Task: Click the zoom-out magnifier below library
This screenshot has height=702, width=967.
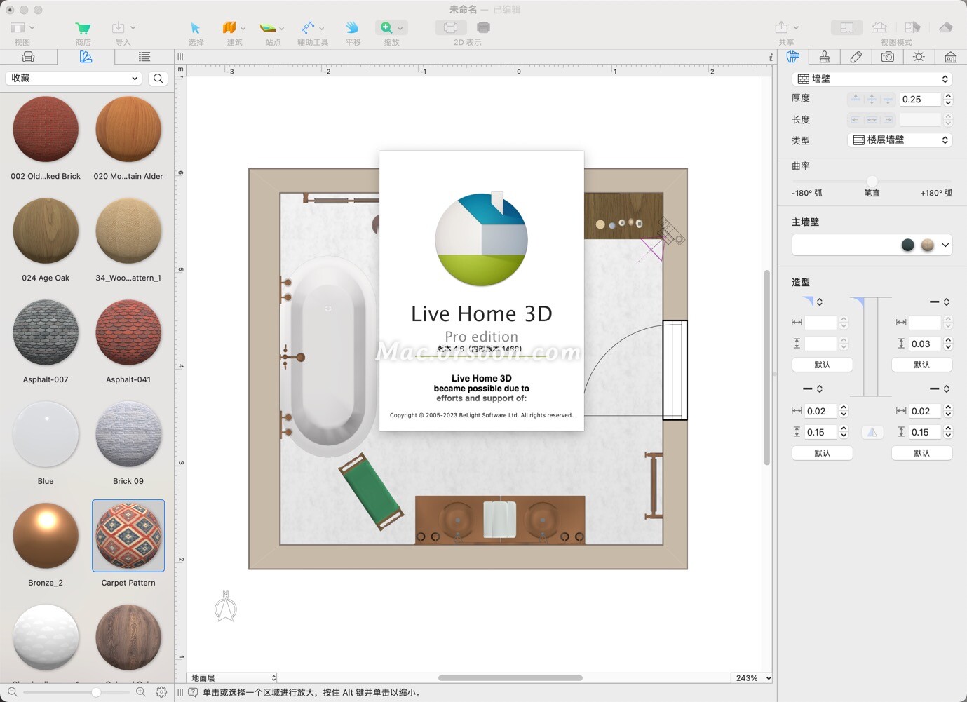Action: coord(12,692)
